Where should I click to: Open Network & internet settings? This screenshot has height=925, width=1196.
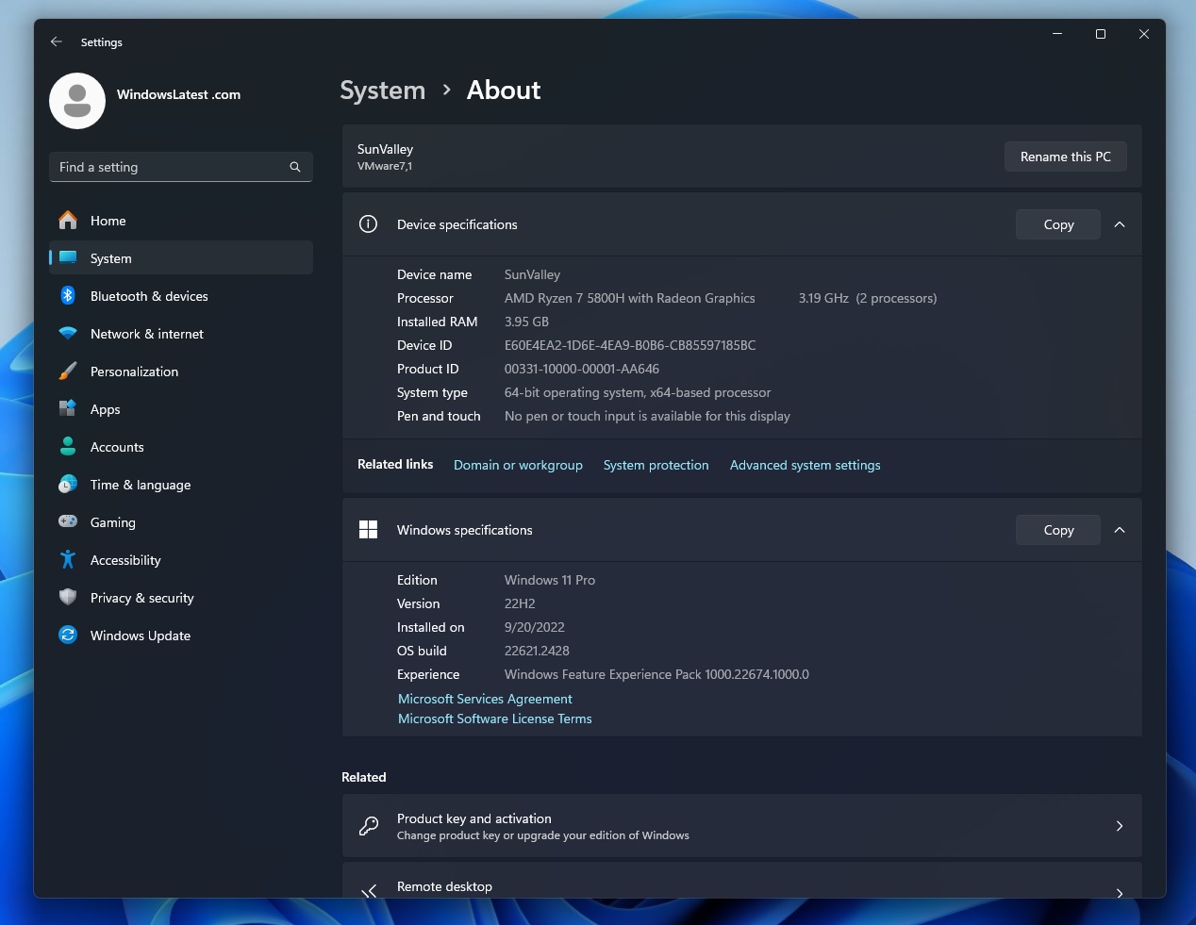(181, 333)
